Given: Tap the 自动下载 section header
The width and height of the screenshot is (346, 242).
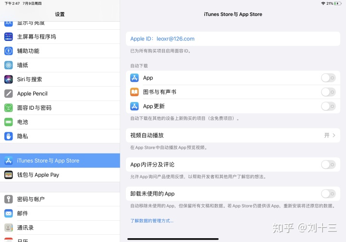Looking at the screenshot, I should 139,65.
